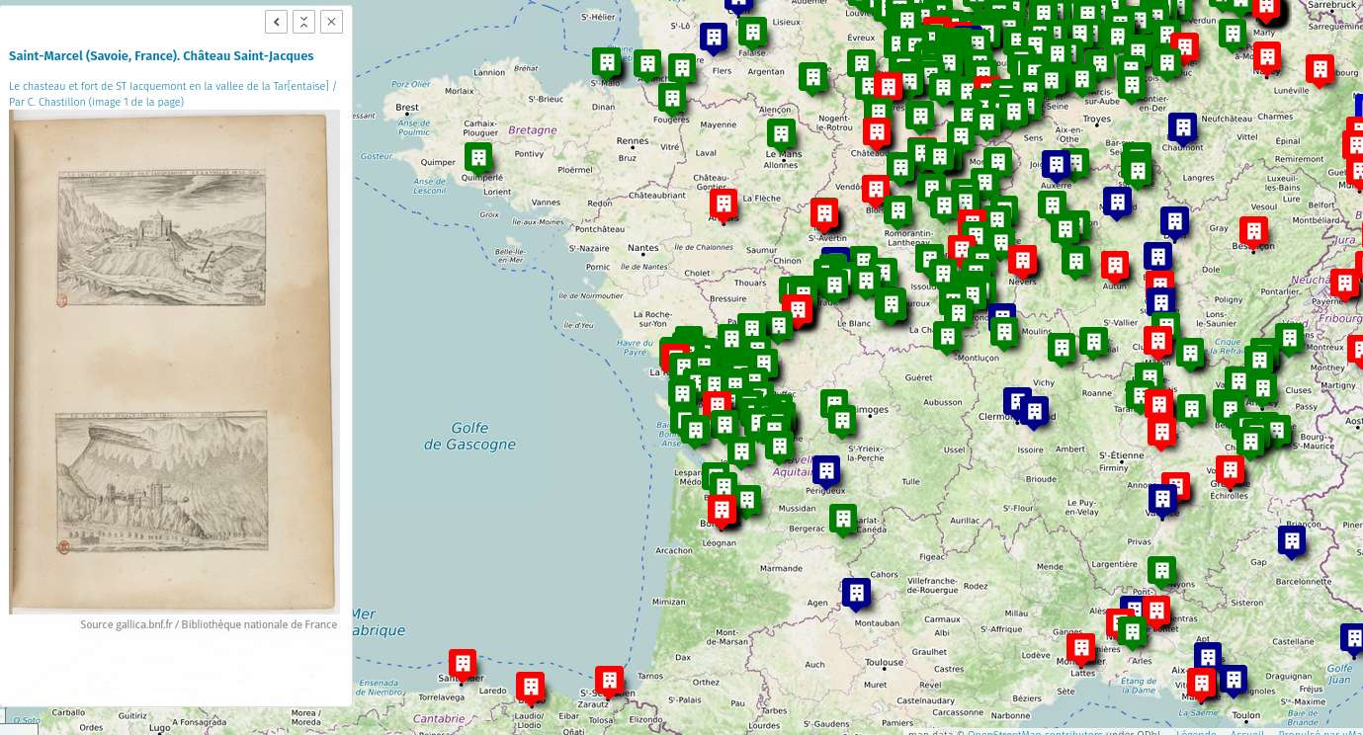Click the green marker near Bergerac
This screenshot has height=735, width=1363.
842,518
